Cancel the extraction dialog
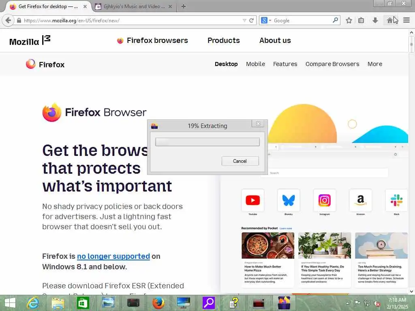Screen dimensions: 415x311 click(x=240, y=161)
